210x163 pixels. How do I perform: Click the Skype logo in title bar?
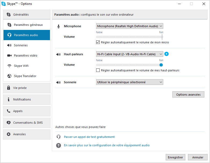click(3, 4)
